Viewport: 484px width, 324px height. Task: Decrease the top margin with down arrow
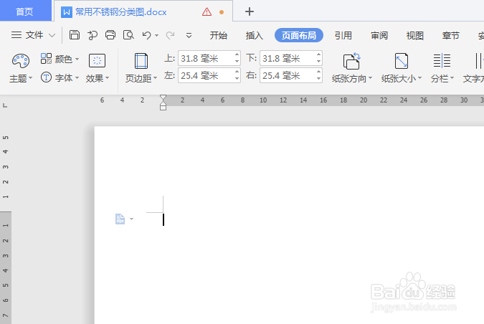[x=237, y=62]
